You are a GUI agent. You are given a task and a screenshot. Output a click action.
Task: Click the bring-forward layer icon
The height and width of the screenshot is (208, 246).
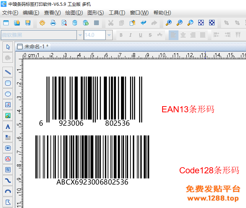click(x=226, y=23)
